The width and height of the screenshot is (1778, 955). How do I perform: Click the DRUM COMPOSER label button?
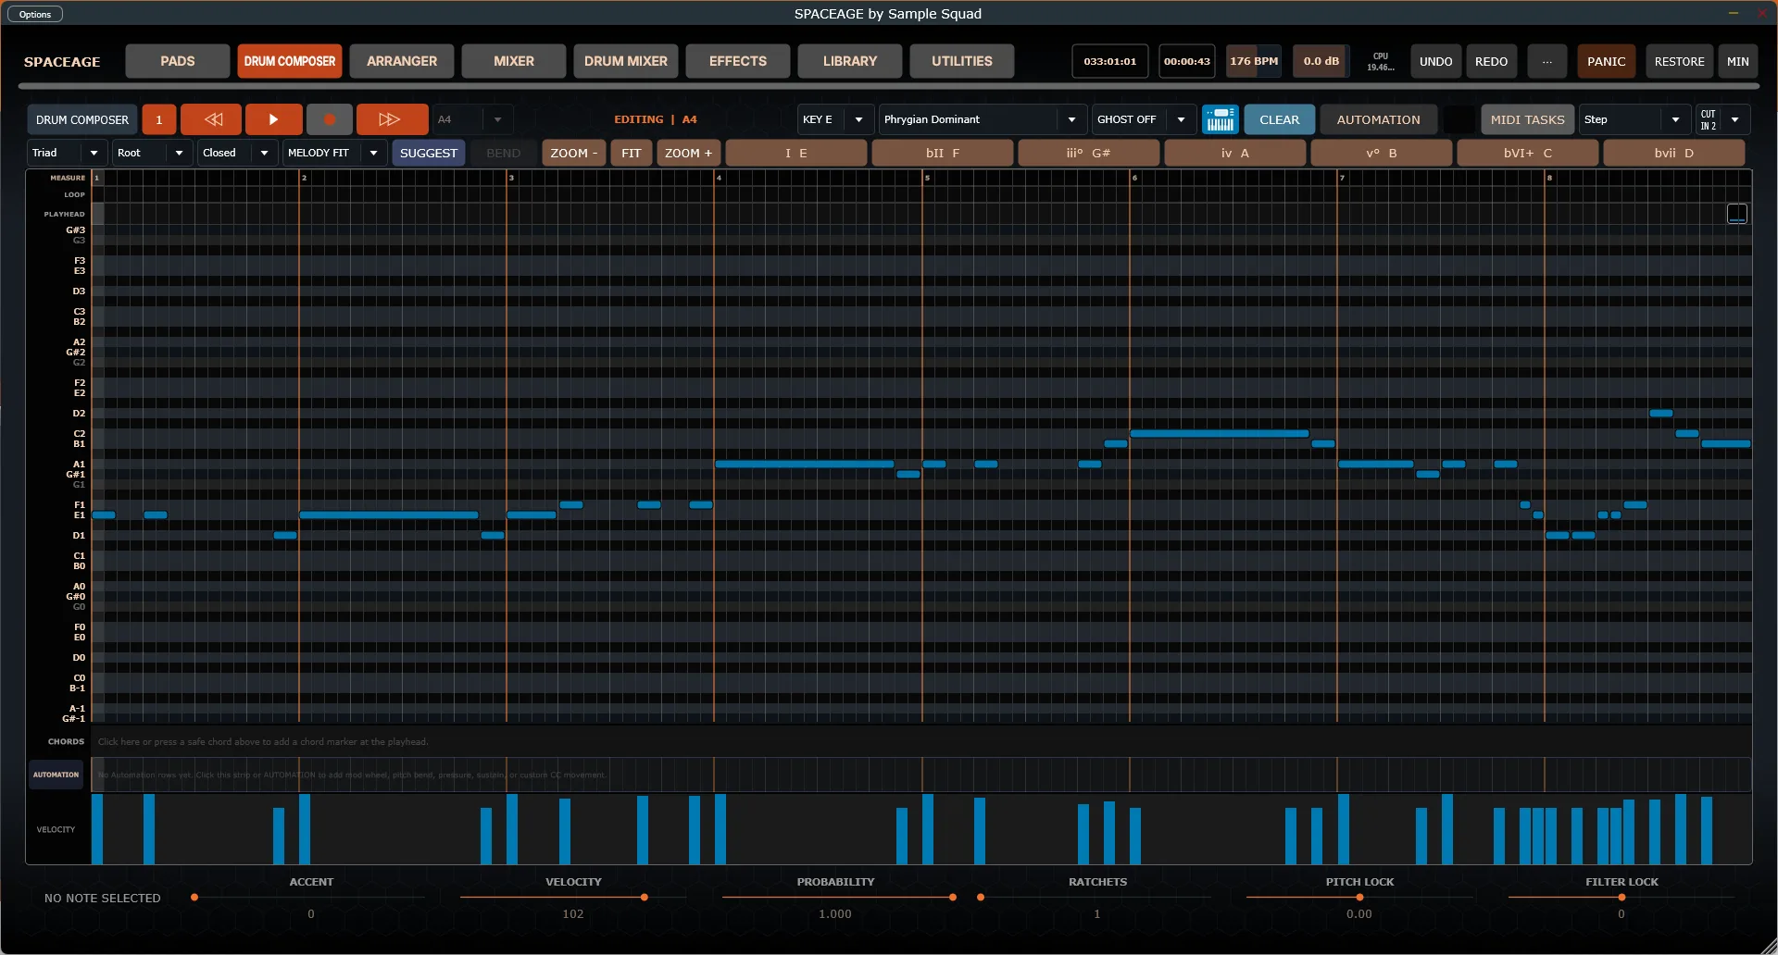[x=82, y=119]
